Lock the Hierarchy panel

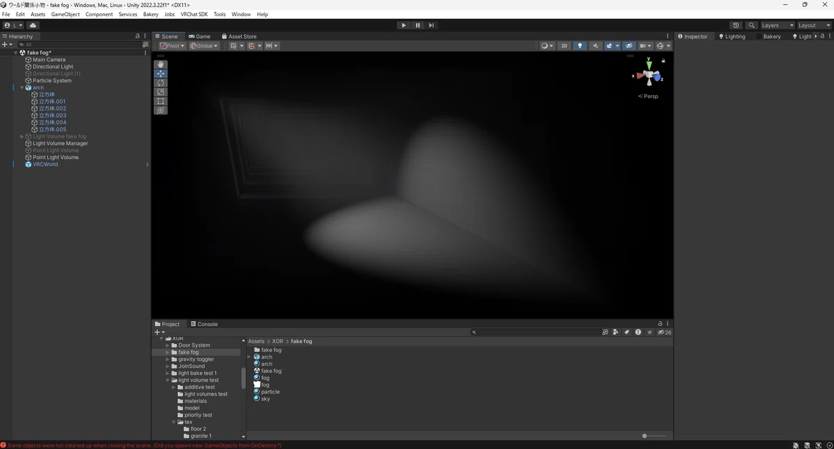(x=138, y=36)
